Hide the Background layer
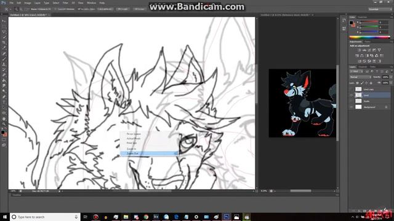The height and width of the screenshot is (221, 394). [352, 107]
